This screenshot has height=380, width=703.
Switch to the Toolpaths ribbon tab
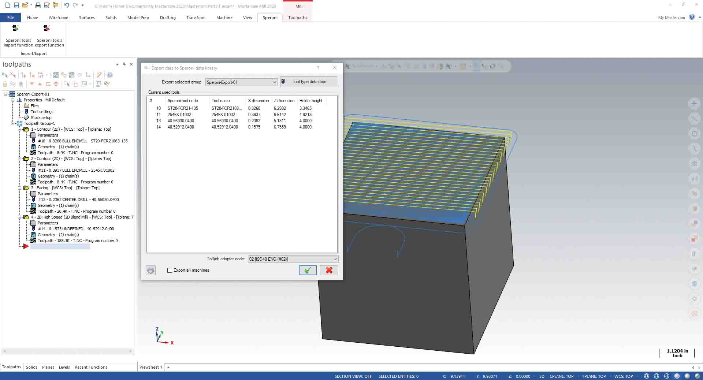tap(297, 18)
